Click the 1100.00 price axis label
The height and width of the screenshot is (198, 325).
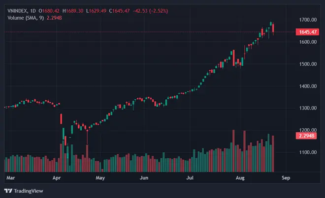(306, 152)
